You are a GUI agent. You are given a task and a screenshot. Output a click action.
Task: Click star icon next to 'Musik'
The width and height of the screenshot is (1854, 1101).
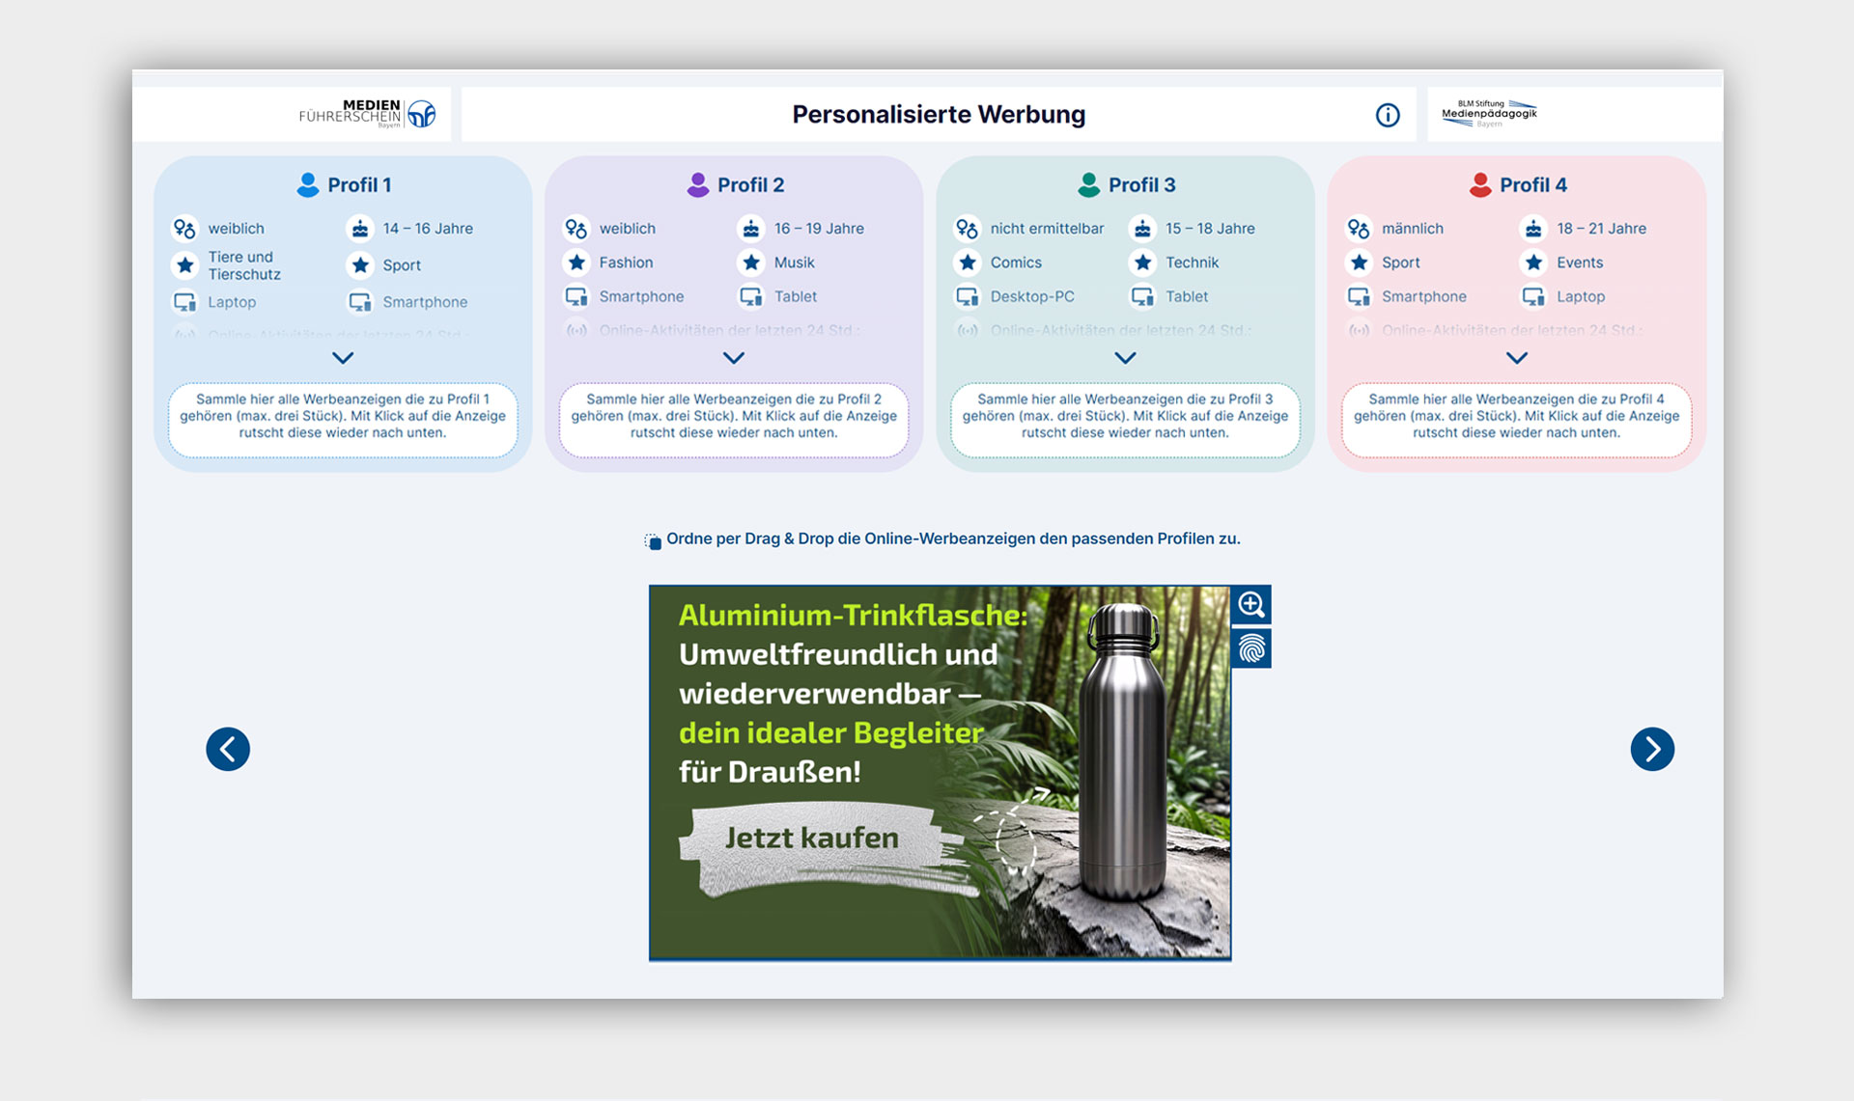pos(751,262)
